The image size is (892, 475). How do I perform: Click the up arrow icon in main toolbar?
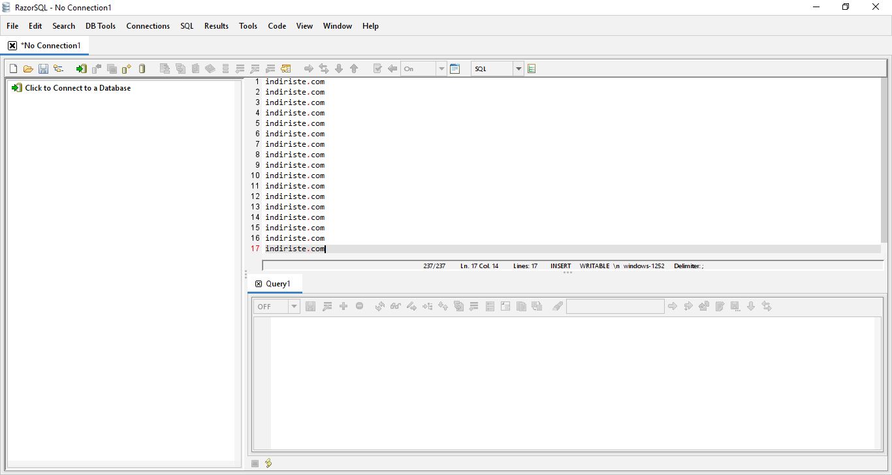tap(354, 69)
